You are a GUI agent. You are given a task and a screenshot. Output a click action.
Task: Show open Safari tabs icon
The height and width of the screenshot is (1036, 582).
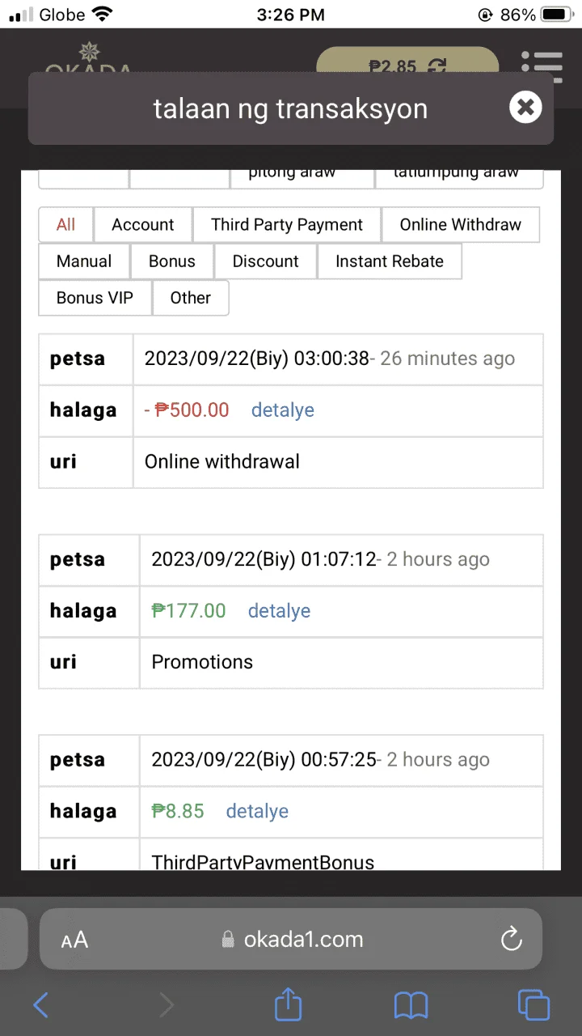pos(533,1005)
